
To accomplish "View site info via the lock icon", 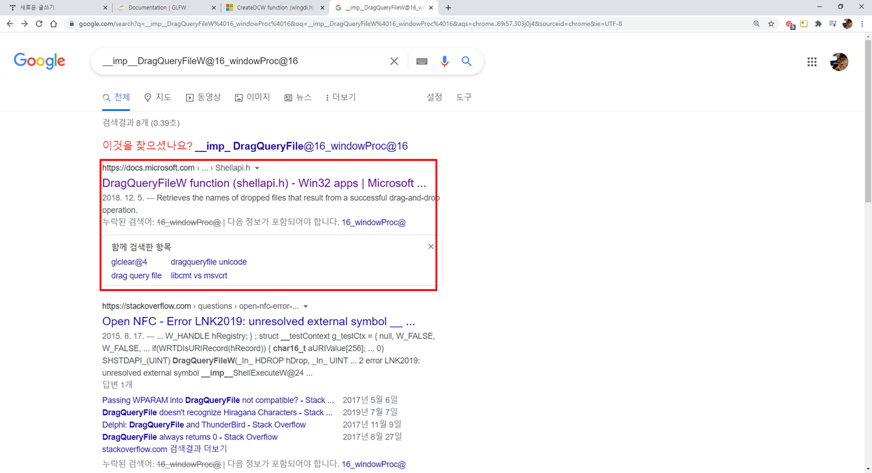I will tap(72, 23).
